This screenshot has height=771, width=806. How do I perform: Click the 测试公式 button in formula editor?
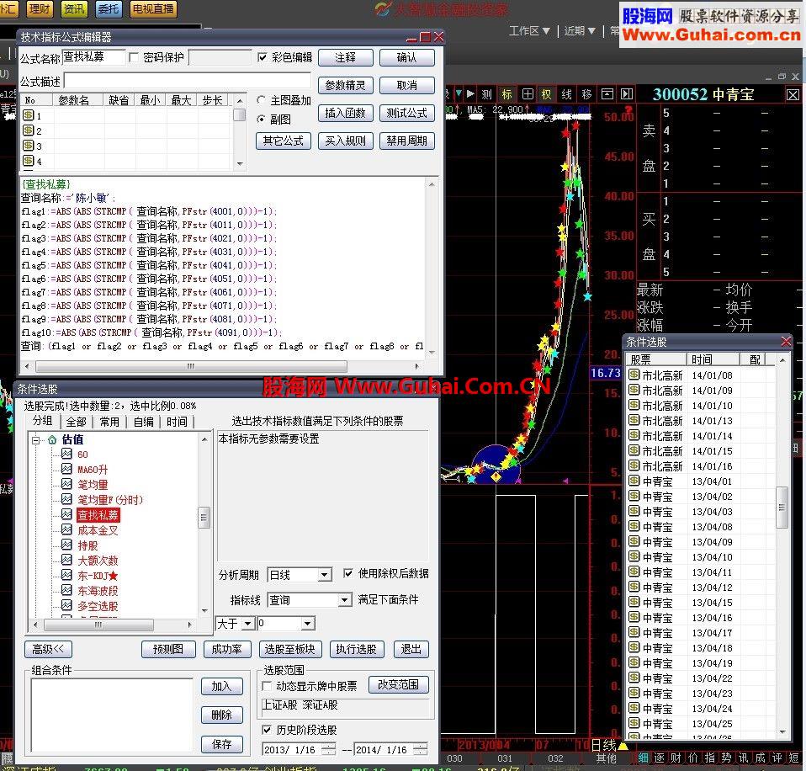(x=407, y=113)
